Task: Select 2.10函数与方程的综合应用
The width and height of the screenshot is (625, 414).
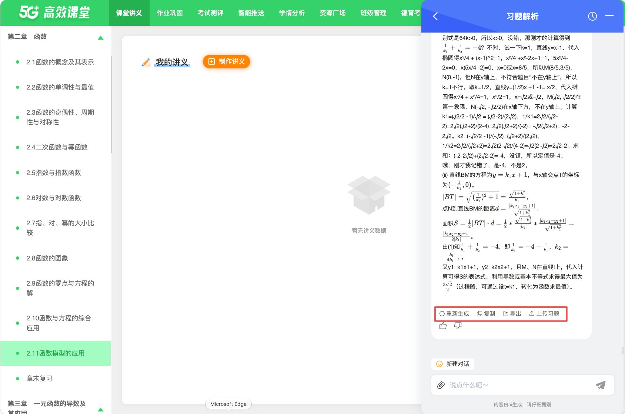Action: point(56,323)
